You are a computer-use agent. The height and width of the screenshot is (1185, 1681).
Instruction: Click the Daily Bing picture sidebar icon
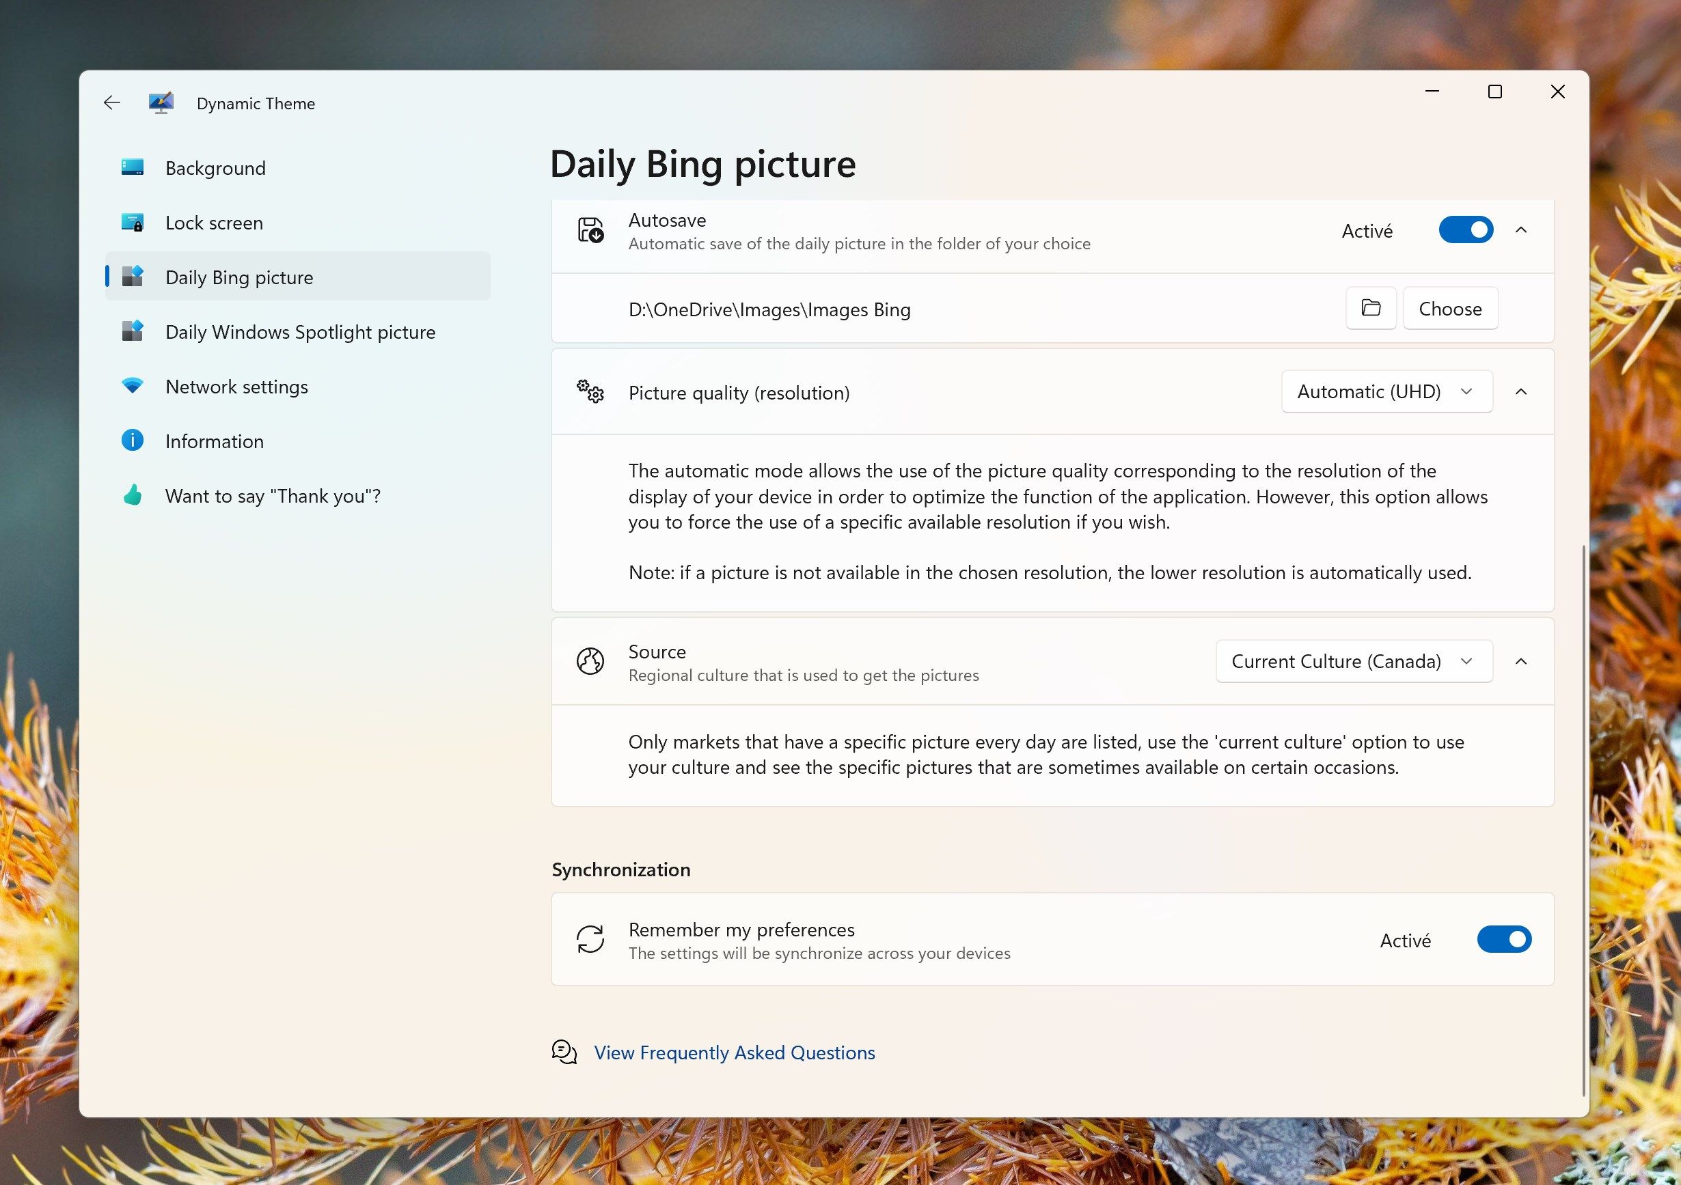click(133, 277)
